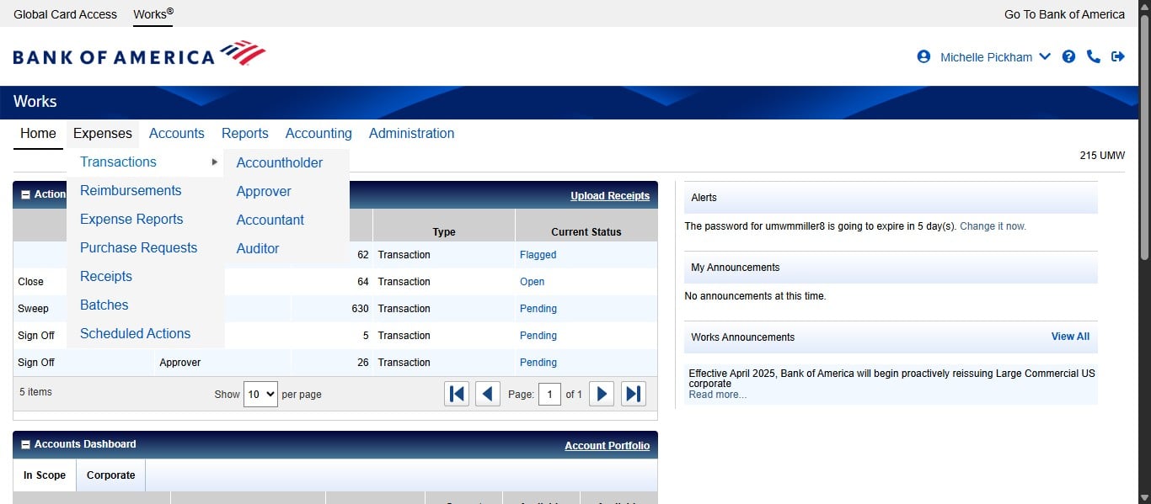Click the Flagged status link
Image resolution: width=1151 pixels, height=504 pixels.
(538, 255)
